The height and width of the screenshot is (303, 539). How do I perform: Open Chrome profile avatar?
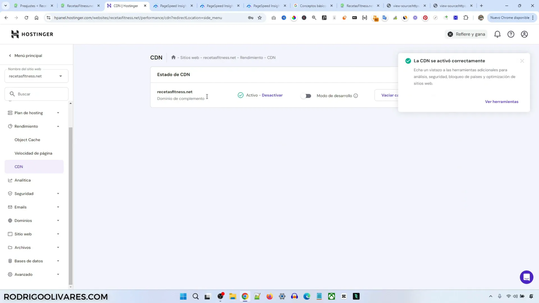click(481, 18)
